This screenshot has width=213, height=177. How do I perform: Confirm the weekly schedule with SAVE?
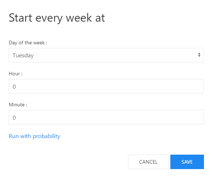[187, 162]
